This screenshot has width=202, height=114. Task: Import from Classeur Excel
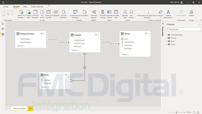28,14
